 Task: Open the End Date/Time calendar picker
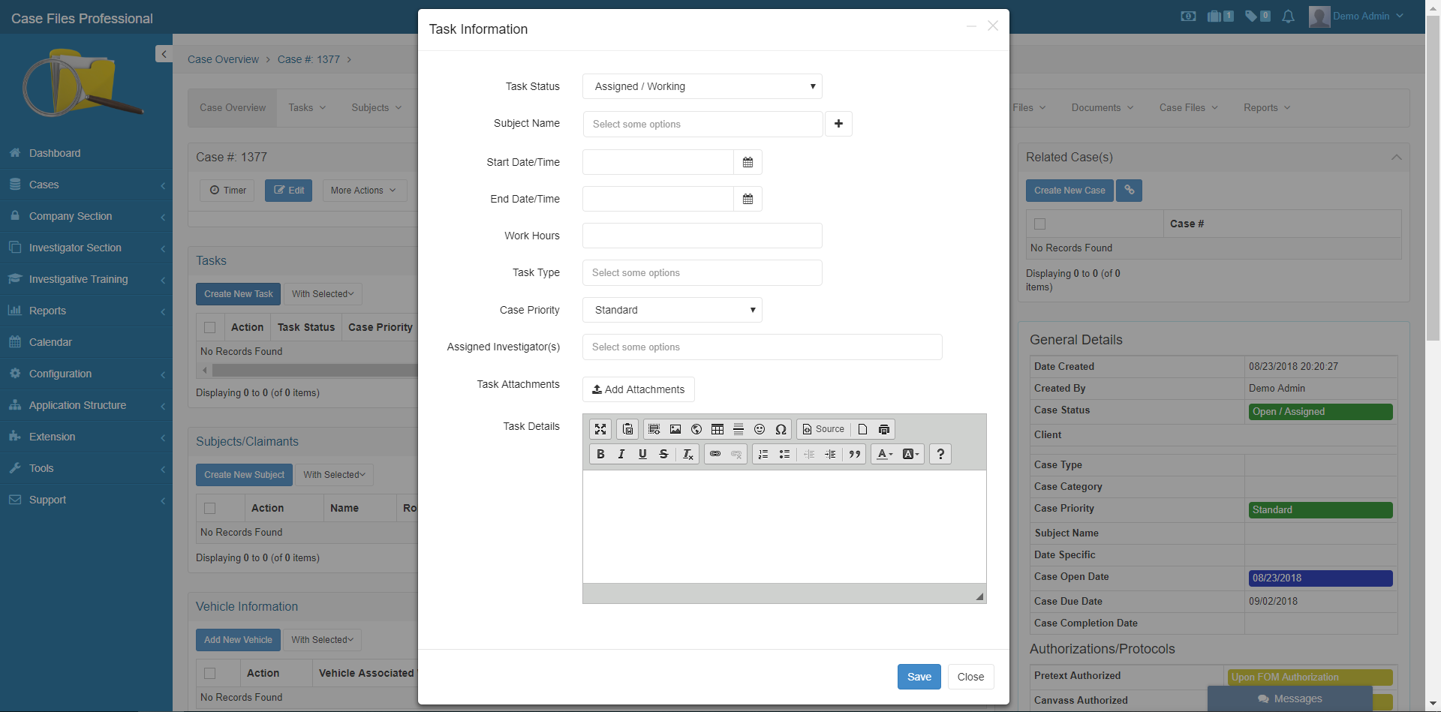(748, 199)
